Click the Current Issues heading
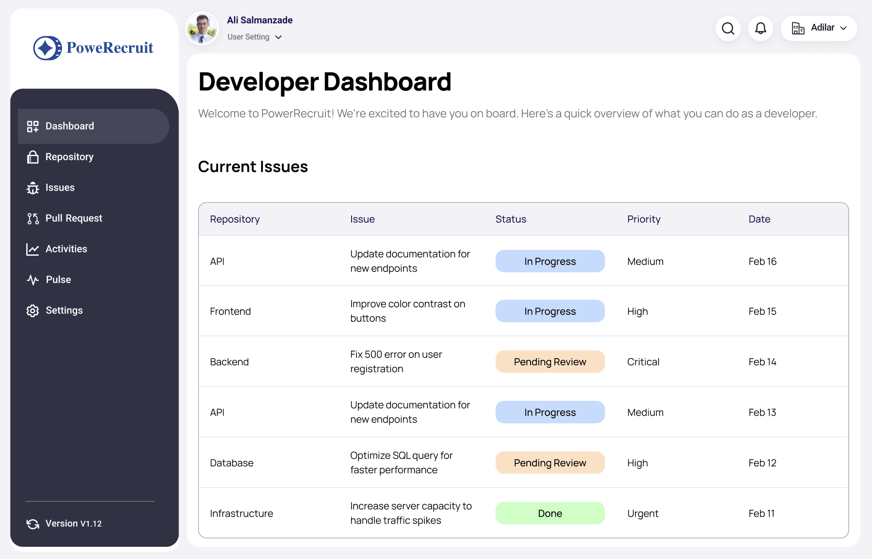The image size is (872, 559). [x=253, y=166]
